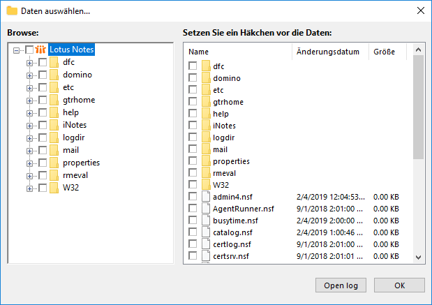The height and width of the screenshot is (305, 432).
Task: Expand the dfc tree node
Action: coord(29,63)
